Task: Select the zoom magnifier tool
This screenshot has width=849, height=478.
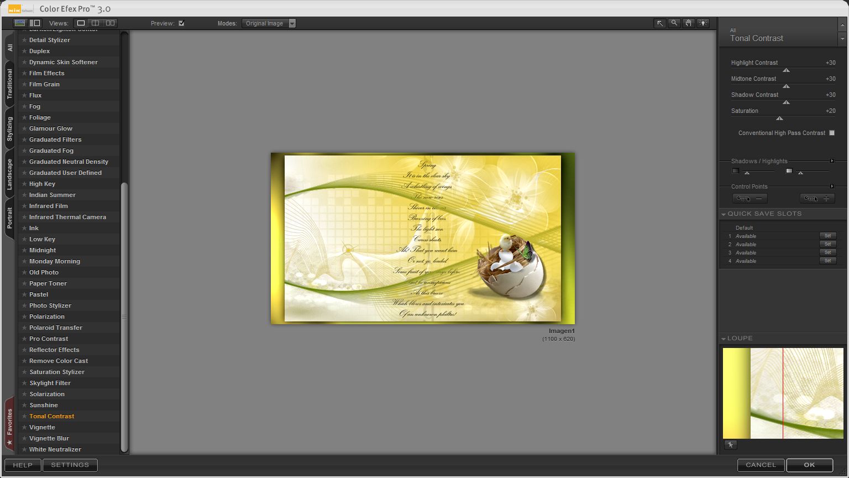Action: click(674, 23)
